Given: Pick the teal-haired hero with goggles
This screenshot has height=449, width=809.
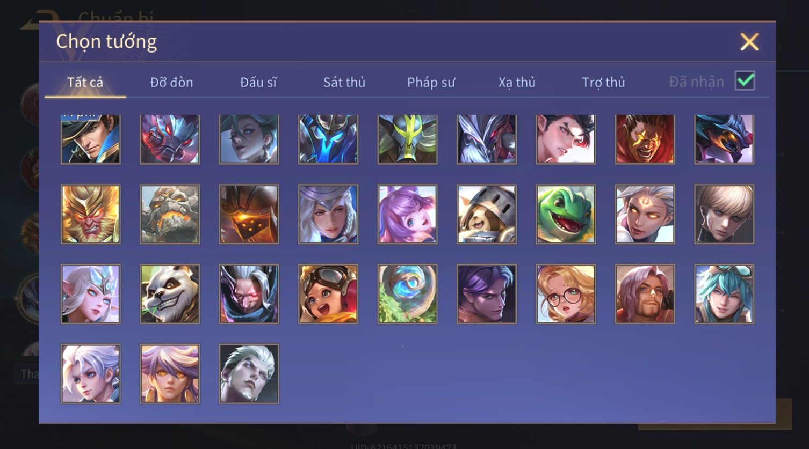Looking at the screenshot, I should (724, 294).
